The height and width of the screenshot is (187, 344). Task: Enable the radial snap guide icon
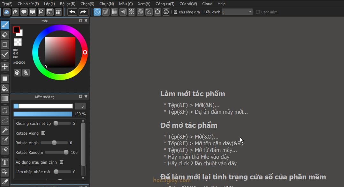[132, 12]
